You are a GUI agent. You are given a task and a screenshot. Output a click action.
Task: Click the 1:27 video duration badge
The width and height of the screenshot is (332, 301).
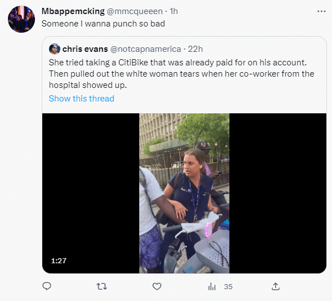pos(59,260)
